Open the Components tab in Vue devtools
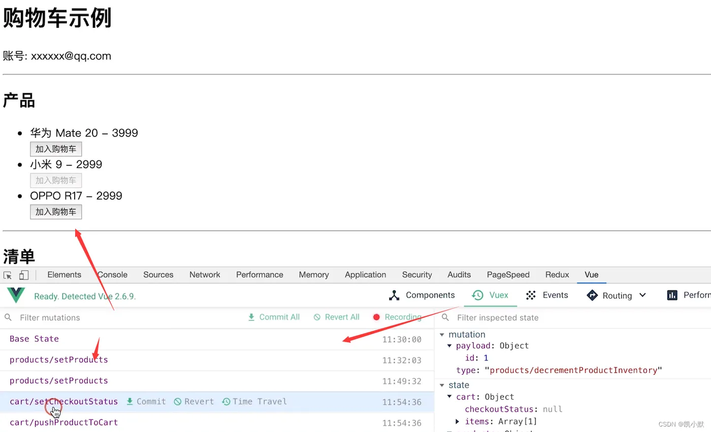 click(422, 295)
